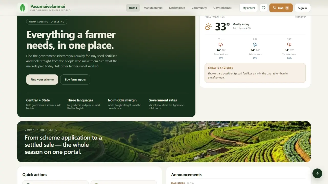Click the 'Government rates' heading
Screen dimensions: 328x184
pos(162,100)
